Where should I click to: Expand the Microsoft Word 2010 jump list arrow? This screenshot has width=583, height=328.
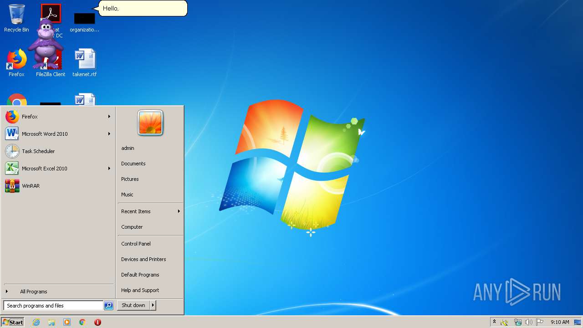(109, 134)
